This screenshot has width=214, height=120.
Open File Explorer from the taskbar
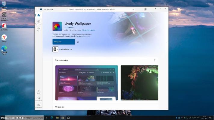pyautogui.click(x=57, y=118)
